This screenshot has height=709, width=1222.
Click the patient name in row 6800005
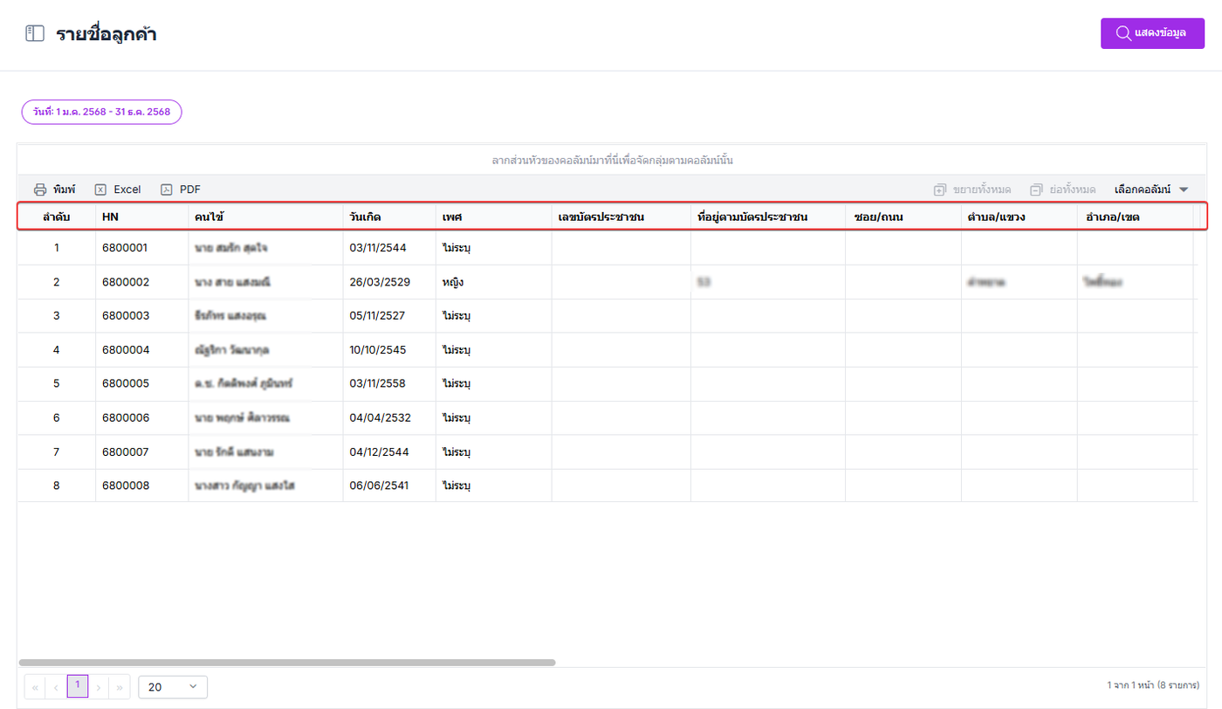tap(242, 384)
